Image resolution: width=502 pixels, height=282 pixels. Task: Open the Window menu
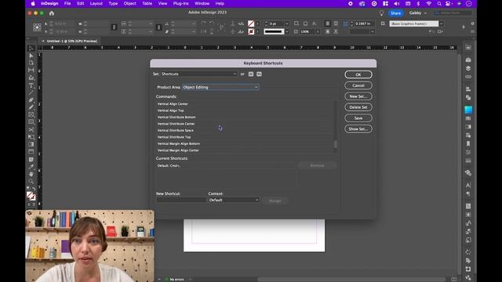[202, 3]
